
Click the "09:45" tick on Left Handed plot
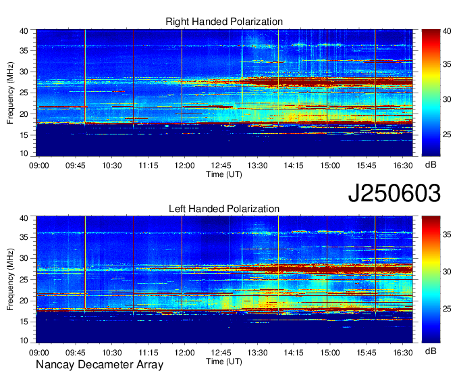[75, 353]
